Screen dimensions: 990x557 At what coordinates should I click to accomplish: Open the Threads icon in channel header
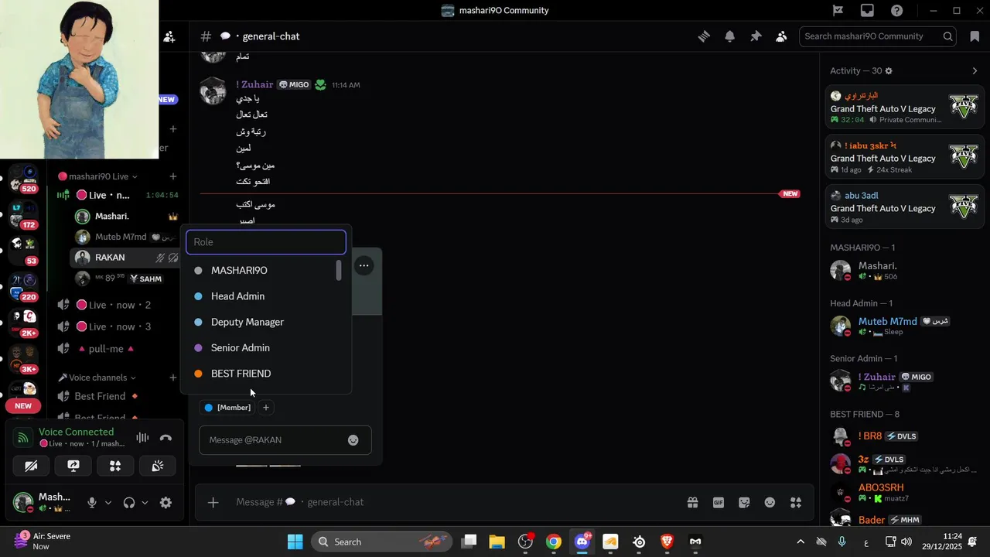[x=704, y=36]
